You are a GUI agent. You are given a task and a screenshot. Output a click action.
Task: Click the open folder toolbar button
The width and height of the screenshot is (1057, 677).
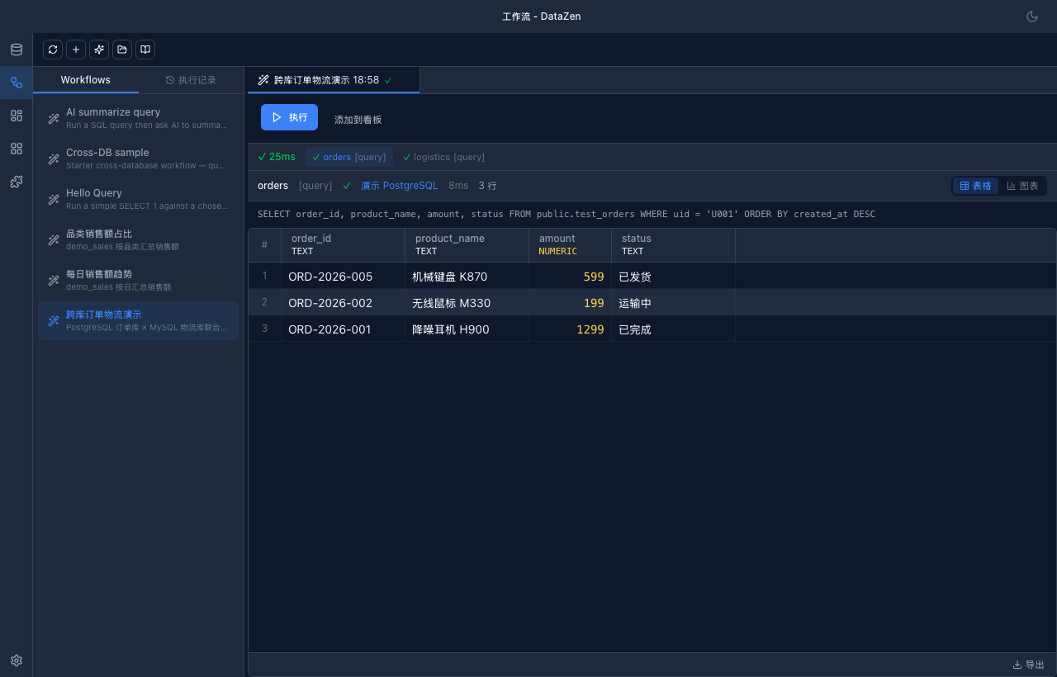[122, 50]
